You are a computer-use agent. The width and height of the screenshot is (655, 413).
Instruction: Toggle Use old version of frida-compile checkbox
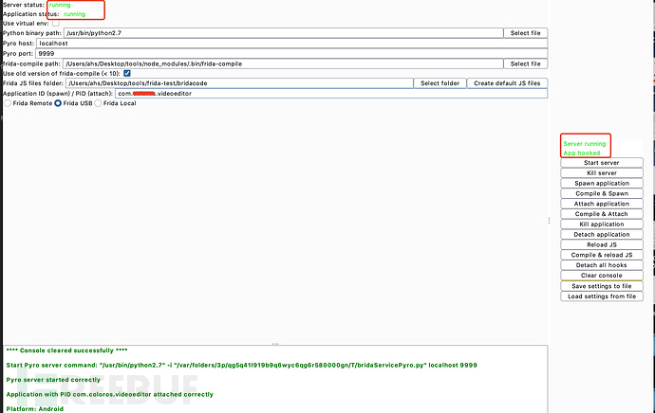tap(127, 73)
